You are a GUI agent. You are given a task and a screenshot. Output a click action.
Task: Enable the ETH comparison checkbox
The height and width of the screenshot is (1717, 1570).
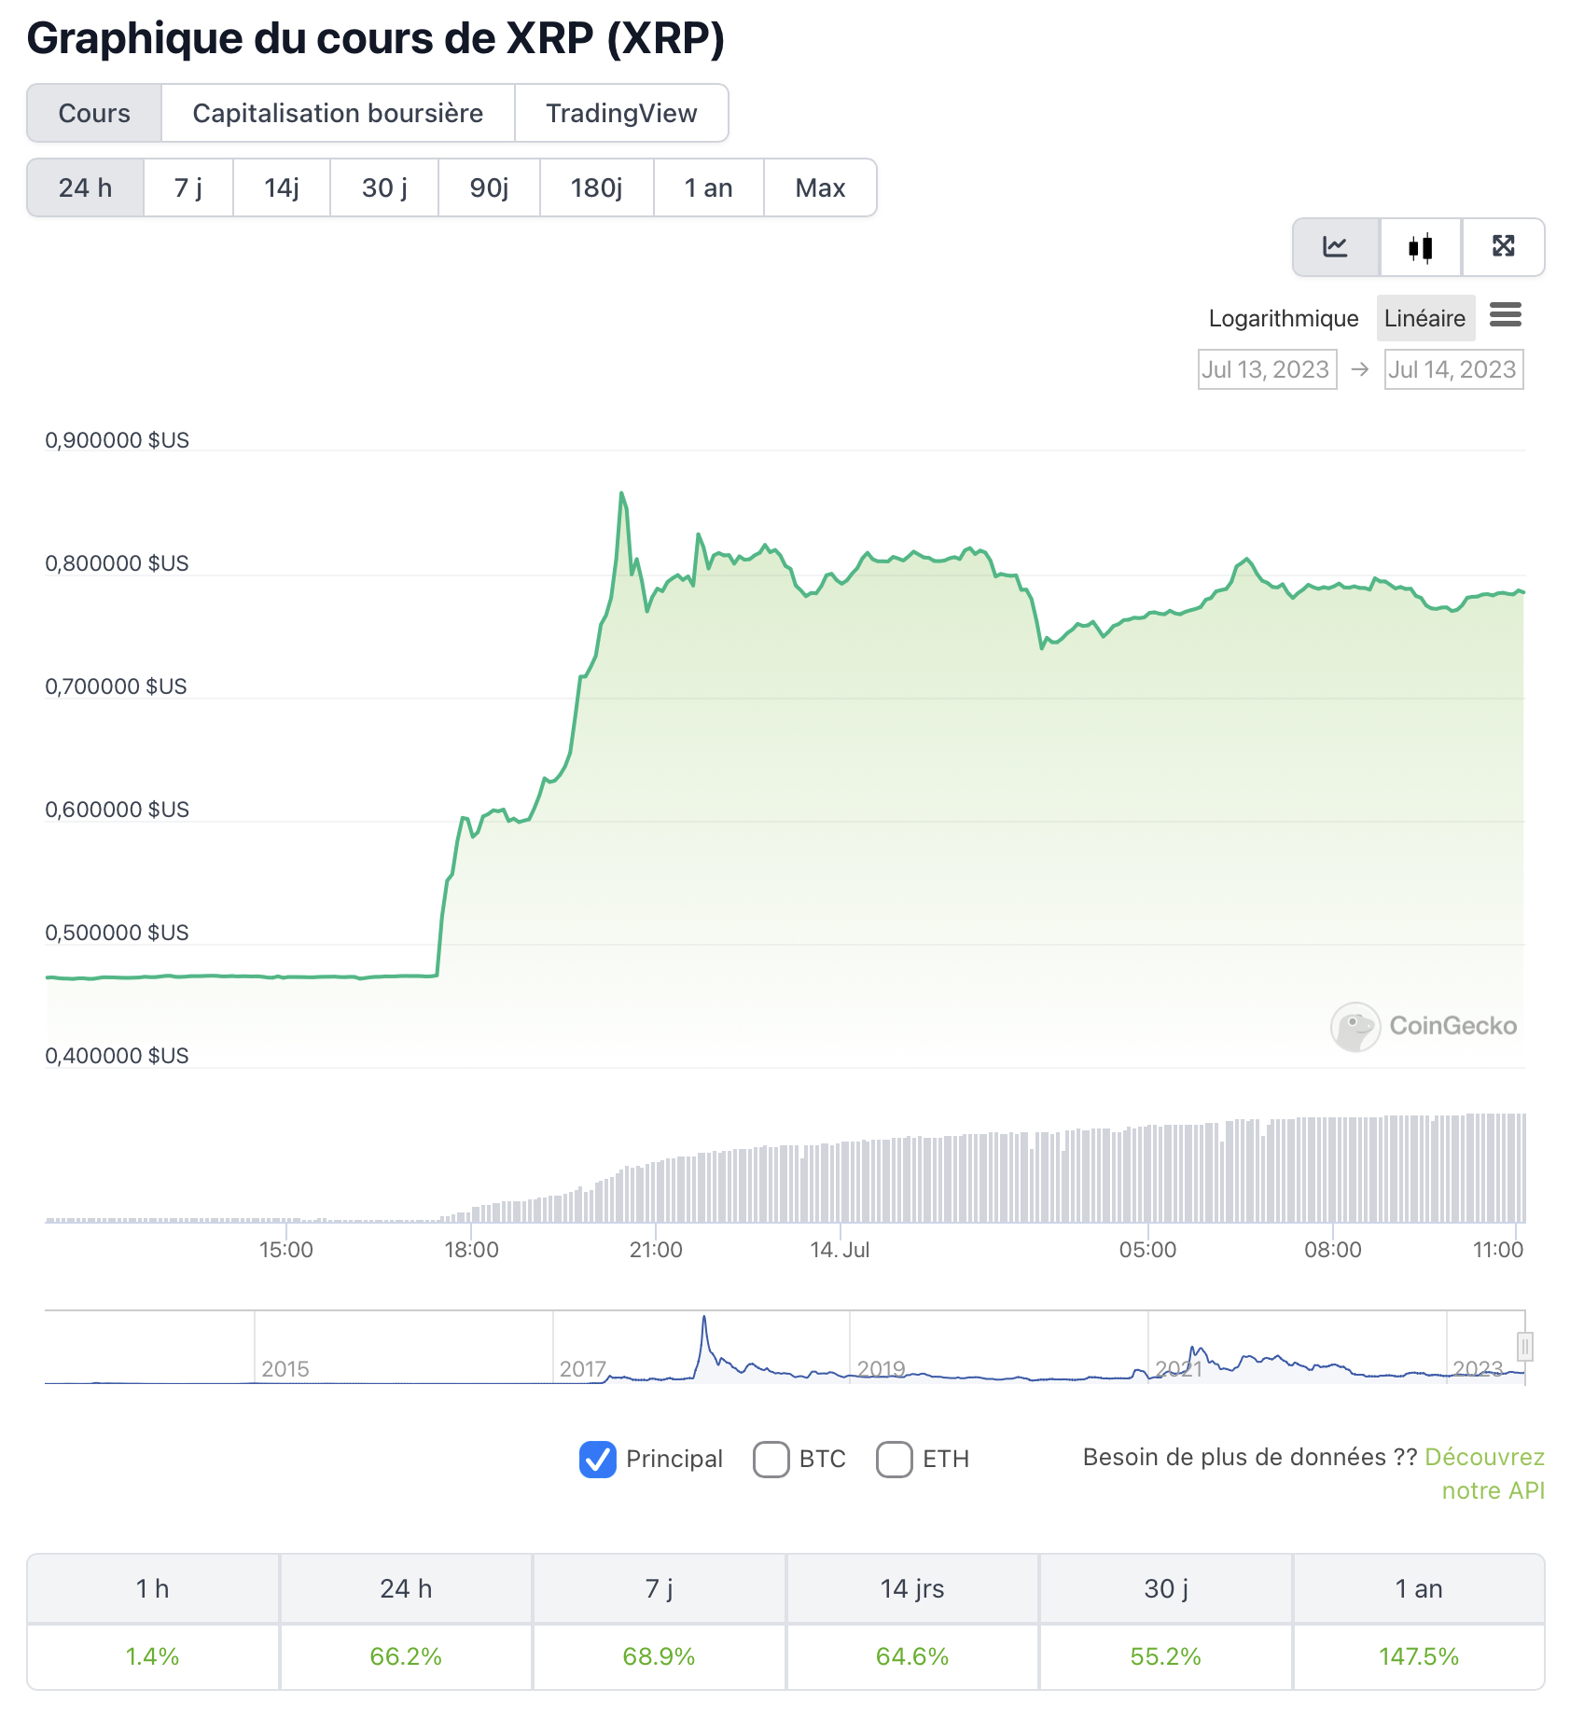coord(895,1460)
